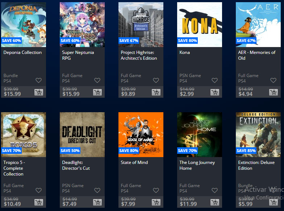Add The Long Journey Home to cart
Screen dimensions: 284x211
215,202
